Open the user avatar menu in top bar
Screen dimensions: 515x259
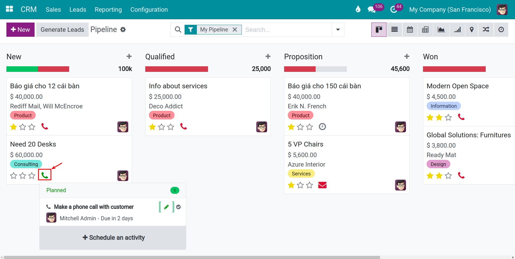[x=502, y=9]
